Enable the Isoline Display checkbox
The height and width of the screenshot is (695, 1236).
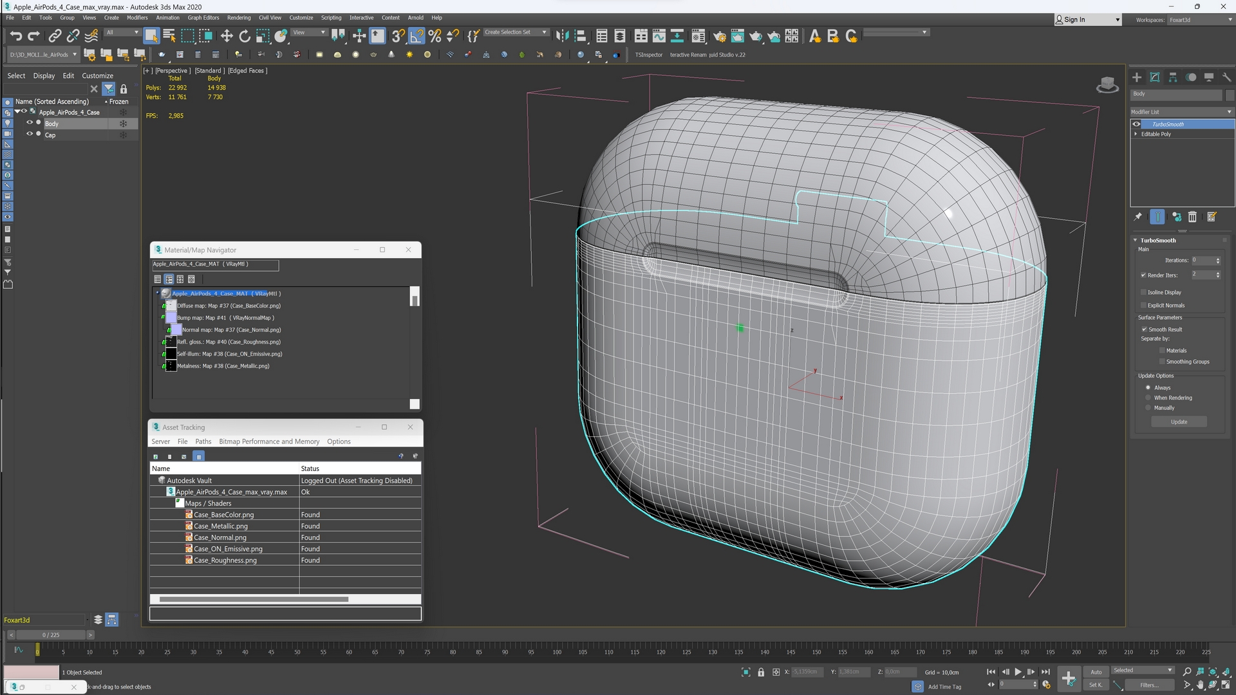click(1143, 292)
